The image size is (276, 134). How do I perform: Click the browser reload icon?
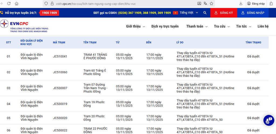pos(9,4)
